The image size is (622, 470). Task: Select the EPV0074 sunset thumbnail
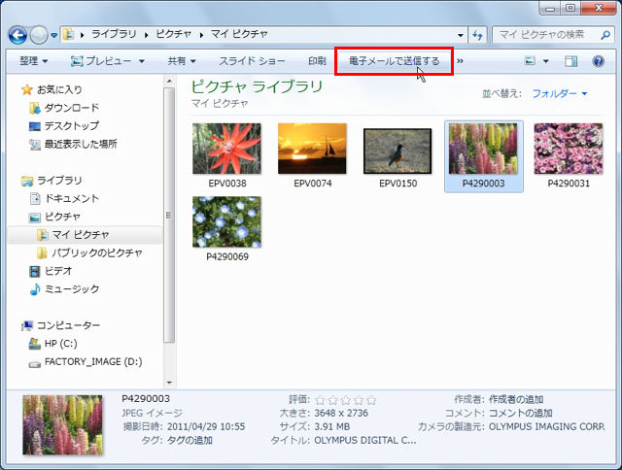(x=312, y=149)
